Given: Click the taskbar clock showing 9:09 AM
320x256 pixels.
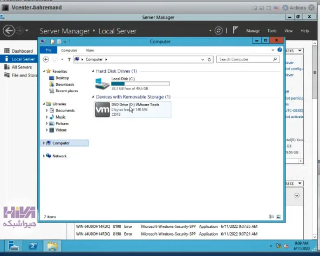Looking at the screenshot, I should (302, 246).
